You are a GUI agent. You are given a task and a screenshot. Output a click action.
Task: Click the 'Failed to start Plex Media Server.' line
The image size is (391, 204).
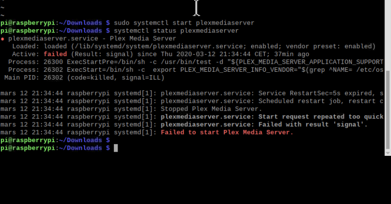[227, 133]
